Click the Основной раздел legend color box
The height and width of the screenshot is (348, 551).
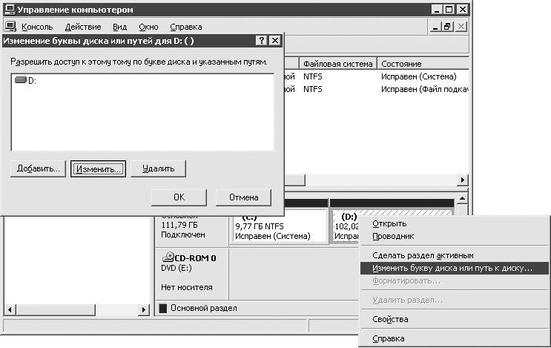point(163,308)
